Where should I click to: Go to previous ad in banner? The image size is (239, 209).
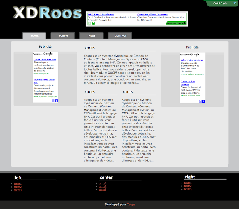(x=90, y=23)
